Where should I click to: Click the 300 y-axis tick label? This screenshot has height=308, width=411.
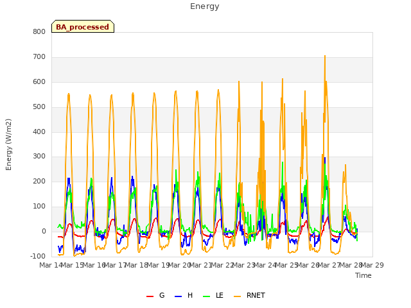(39, 157)
